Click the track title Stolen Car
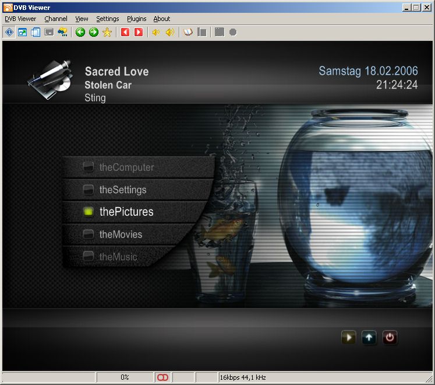Screen dimensions: 435x385 108,85
